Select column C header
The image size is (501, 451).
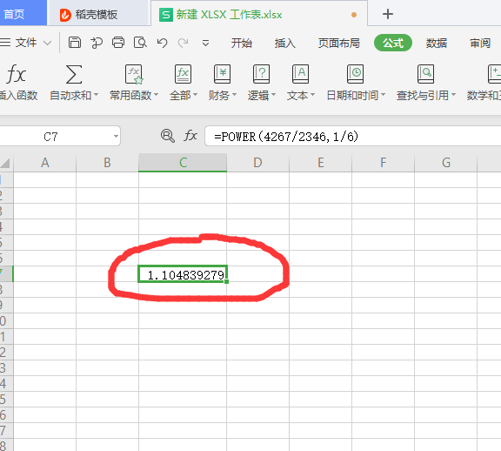pyautogui.click(x=183, y=163)
